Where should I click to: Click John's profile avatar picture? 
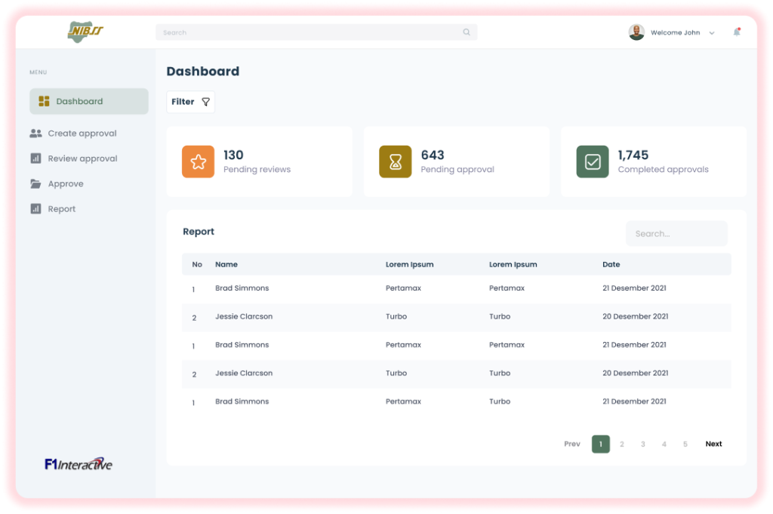pyautogui.click(x=636, y=32)
